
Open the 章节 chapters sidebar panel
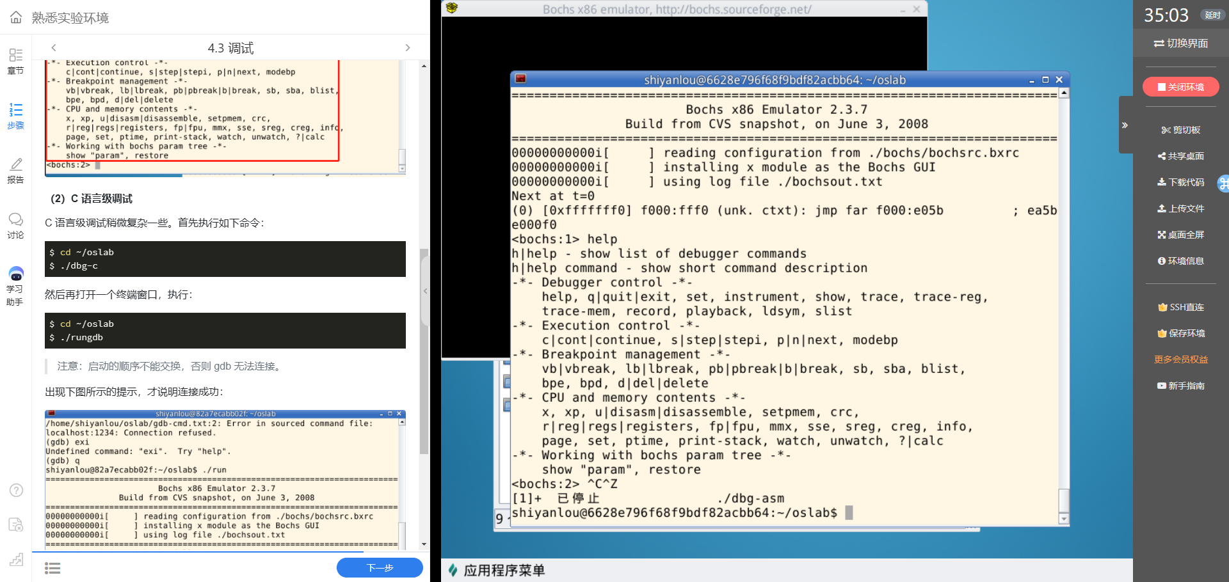point(16,61)
